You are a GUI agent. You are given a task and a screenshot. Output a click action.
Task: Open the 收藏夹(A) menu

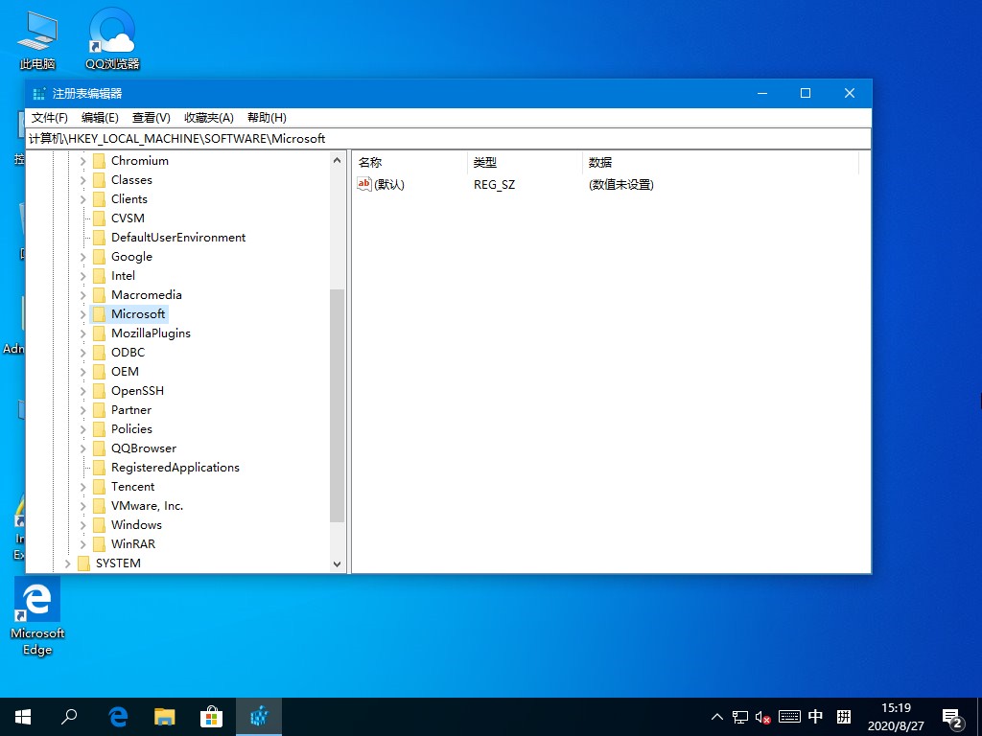coord(208,117)
